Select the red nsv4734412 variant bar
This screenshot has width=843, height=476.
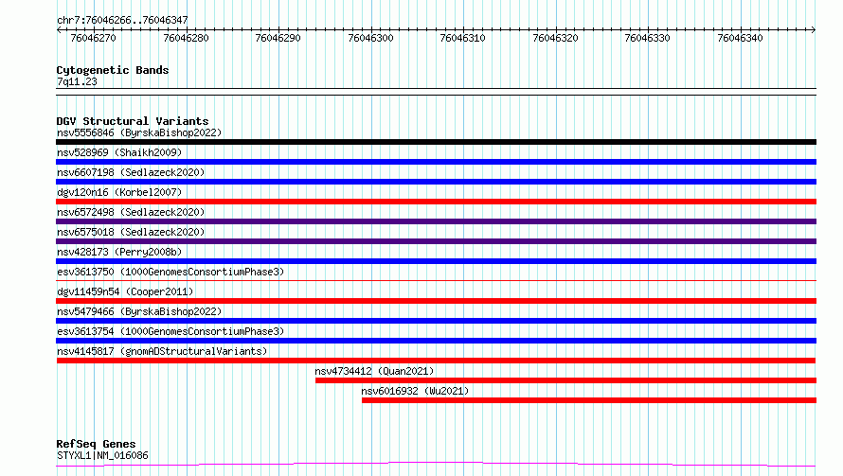[565, 381]
